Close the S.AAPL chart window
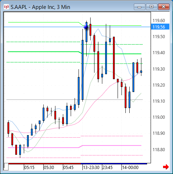173x174 pixels. point(164,7)
